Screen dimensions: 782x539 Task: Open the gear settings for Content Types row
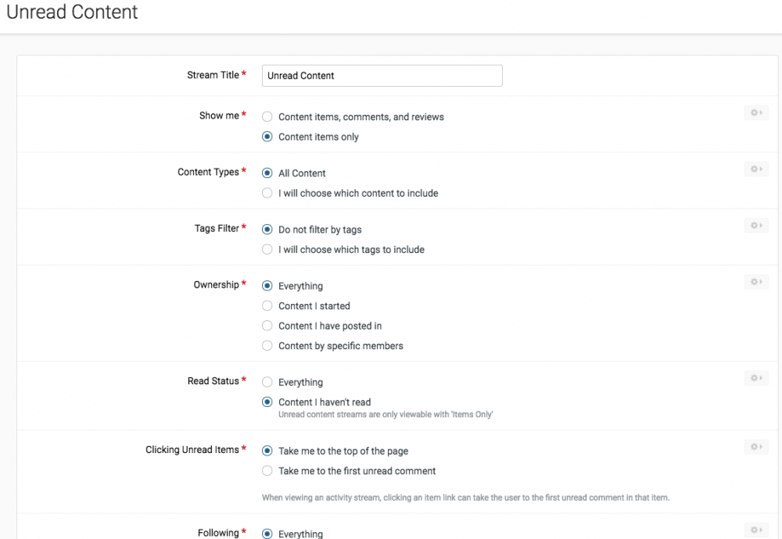(x=756, y=169)
